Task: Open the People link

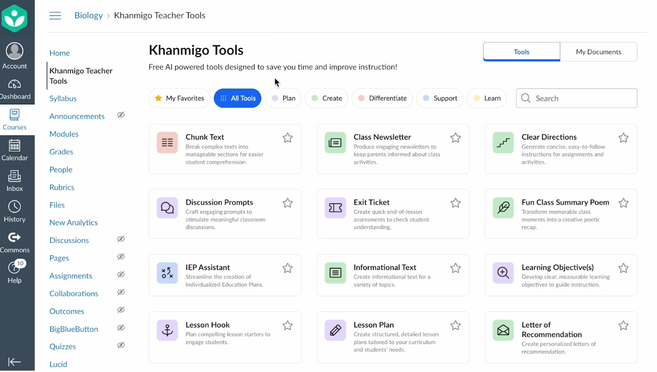Action: point(61,170)
